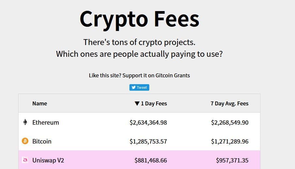Click the Uniswap V2 unicorn icon
Viewport: 295px width, 169px height.
tap(25, 160)
